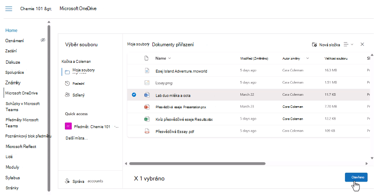
Task: Click the horizontal scrollbar right arrow
Action: pos(366,163)
